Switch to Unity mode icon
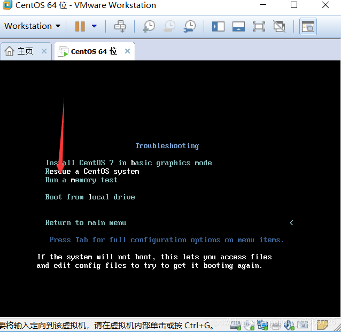The image size is (341, 332). (x=279, y=27)
